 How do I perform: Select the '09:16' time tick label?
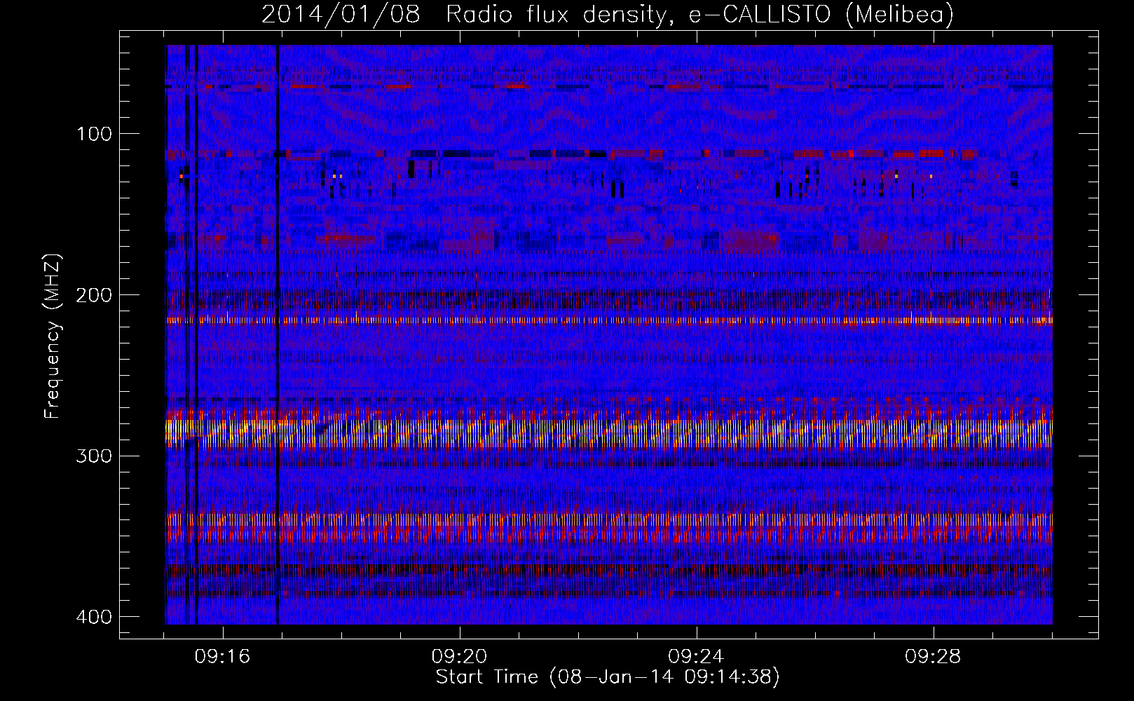pos(222,657)
